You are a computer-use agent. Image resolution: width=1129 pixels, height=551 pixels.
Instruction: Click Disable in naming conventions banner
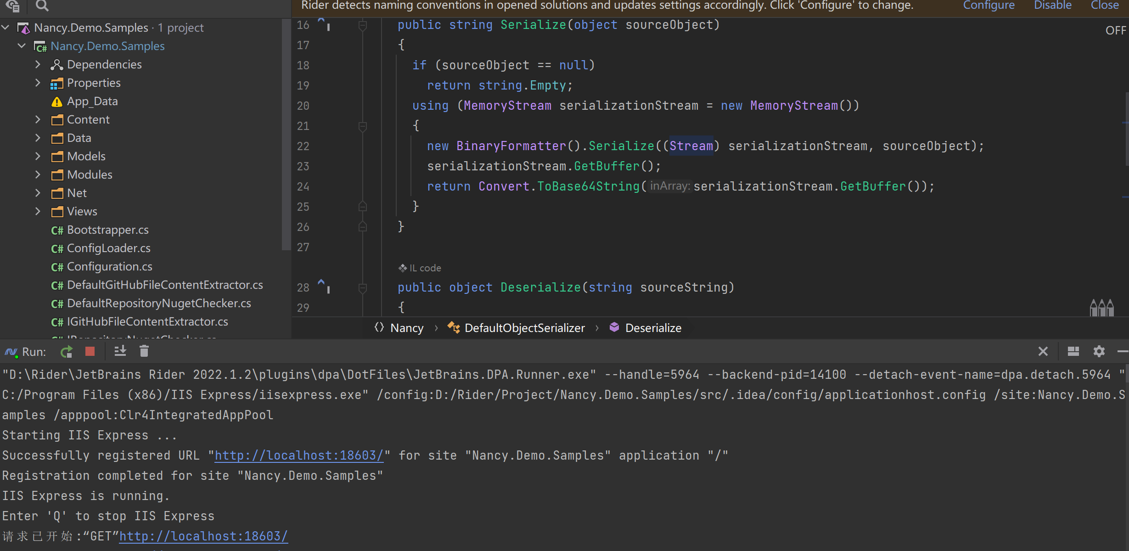1052,6
